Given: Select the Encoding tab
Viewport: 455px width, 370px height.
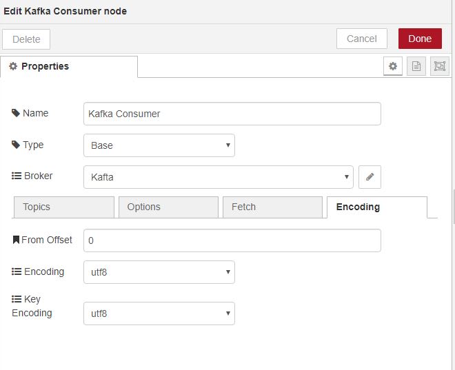Looking at the screenshot, I should coord(377,207).
